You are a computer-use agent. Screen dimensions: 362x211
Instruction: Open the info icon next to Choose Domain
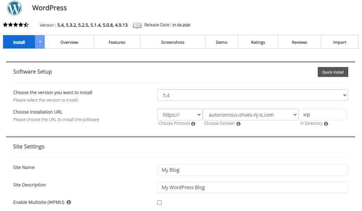(x=238, y=124)
